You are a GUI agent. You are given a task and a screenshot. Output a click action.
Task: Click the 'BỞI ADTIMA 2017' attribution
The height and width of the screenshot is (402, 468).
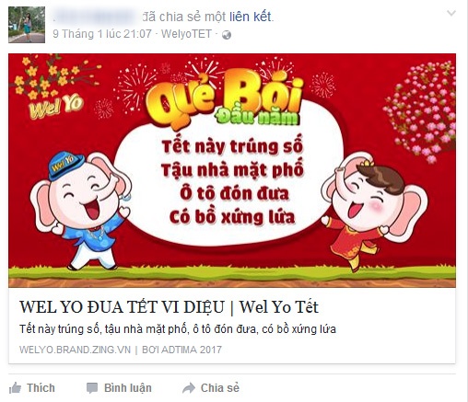[x=181, y=350]
